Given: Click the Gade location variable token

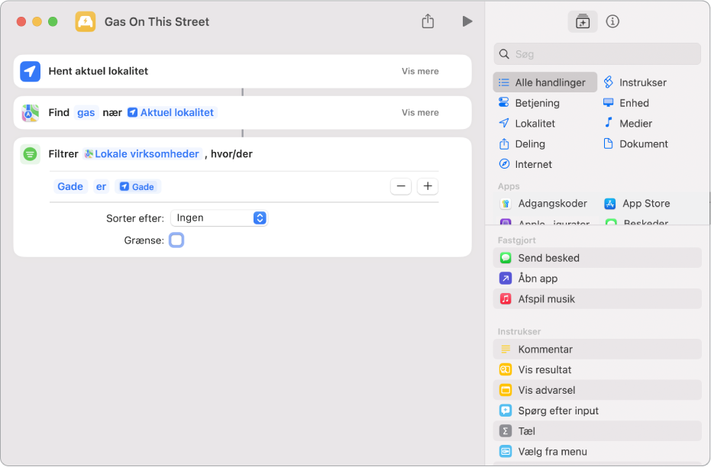Looking at the screenshot, I should click(x=137, y=187).
